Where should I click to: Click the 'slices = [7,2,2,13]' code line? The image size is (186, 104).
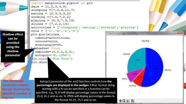[50, 24]
